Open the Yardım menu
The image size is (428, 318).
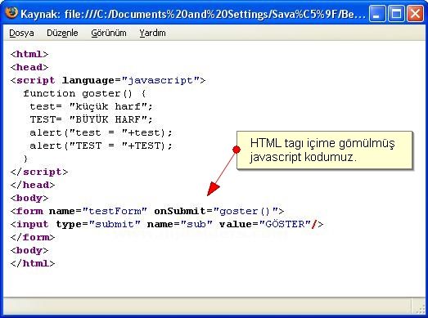(x=152, y=33)
